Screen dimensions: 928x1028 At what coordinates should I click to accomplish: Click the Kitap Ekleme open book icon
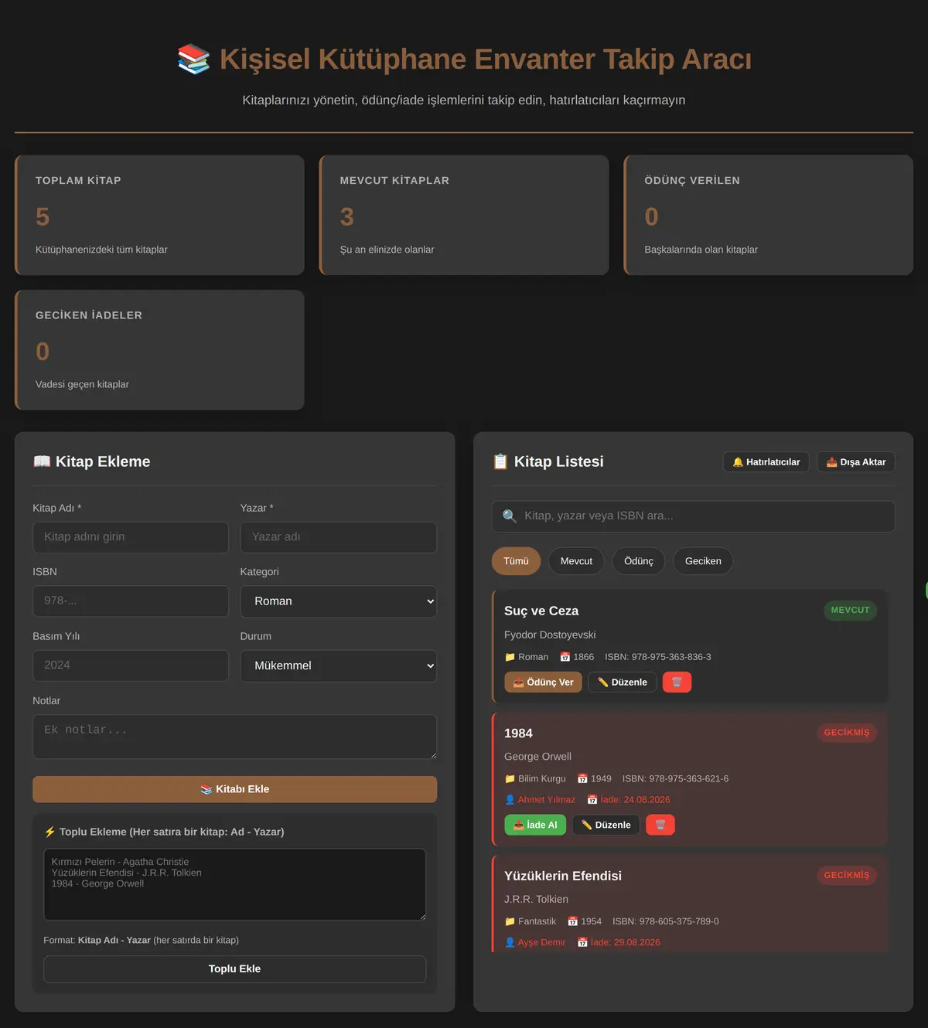coord(42,461)
